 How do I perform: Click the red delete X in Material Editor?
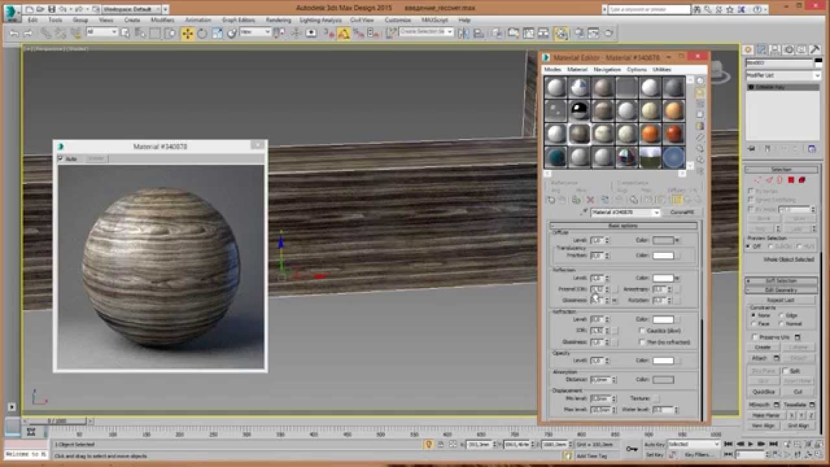click(x=590, y=200)
